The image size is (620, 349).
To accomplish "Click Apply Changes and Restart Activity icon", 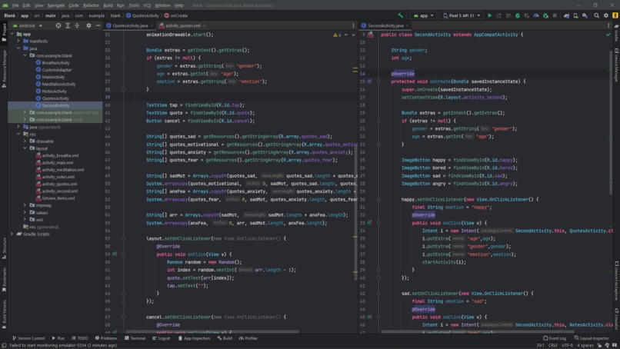I will (499, 15).
